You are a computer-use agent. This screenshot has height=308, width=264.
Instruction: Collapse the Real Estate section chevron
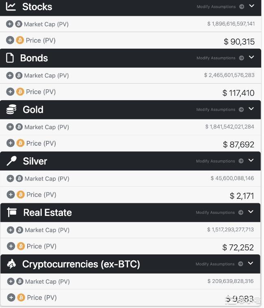tap(251, 212)
